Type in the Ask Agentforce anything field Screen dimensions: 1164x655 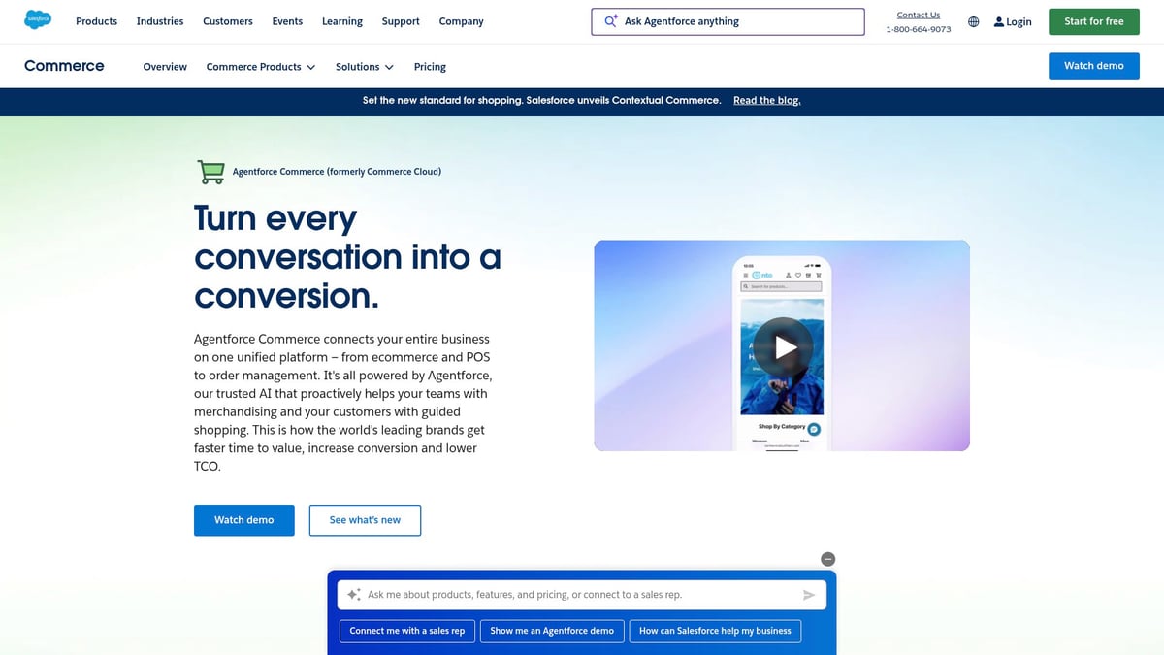tap(737, 21)
